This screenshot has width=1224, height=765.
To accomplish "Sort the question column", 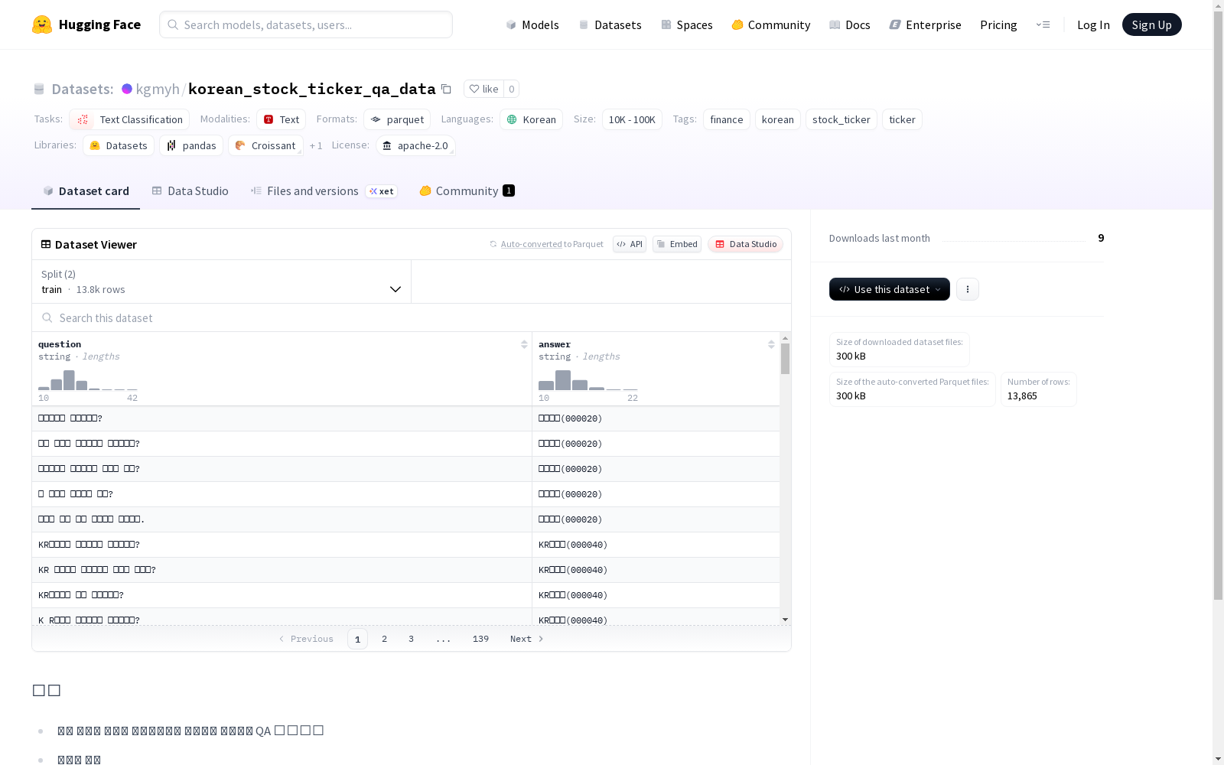I will click(x=524, y=344).
